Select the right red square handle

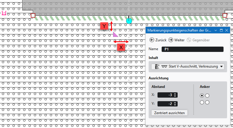point(225,15)
